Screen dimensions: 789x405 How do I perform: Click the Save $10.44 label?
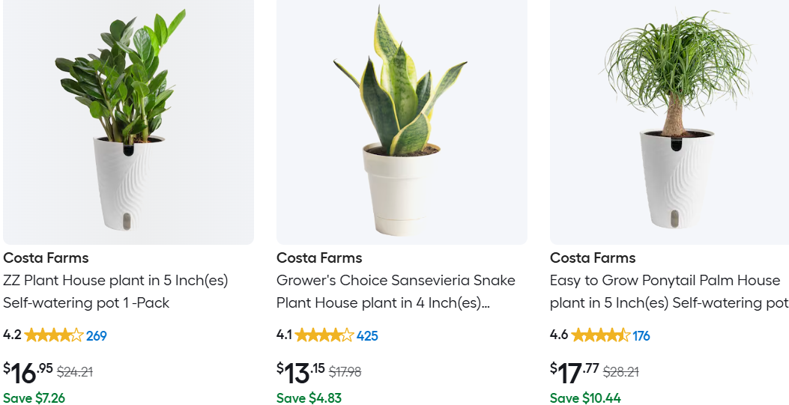(585, 398)
